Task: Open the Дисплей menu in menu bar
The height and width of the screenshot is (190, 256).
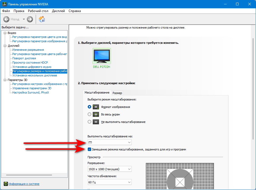Action: coord(58,11)
